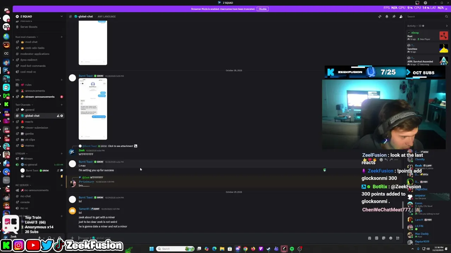Open the announcements channel

click(x=39, y=91)
